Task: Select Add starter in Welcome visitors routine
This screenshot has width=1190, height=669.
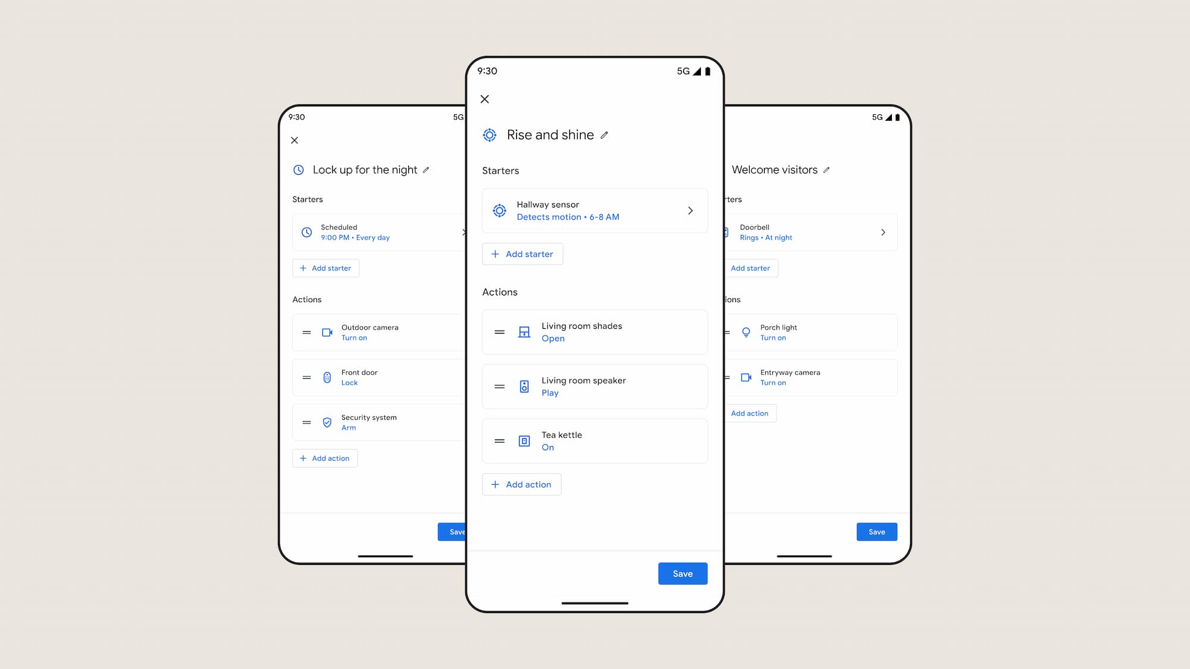Action: point(750,267)
